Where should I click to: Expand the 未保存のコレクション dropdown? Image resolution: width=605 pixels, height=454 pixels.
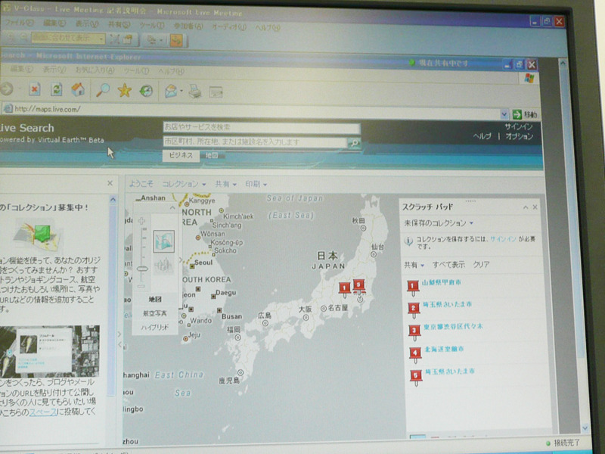point(439,223)
